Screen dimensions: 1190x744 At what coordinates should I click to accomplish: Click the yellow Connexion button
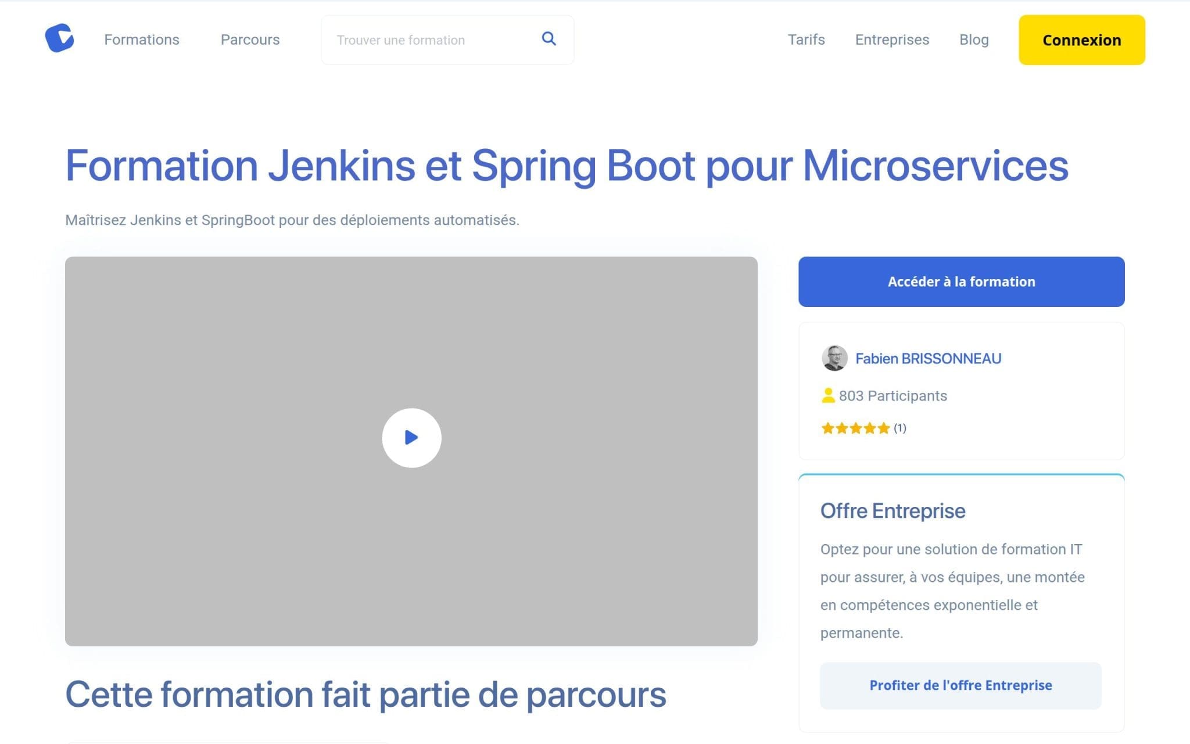tap(1081, 40)
